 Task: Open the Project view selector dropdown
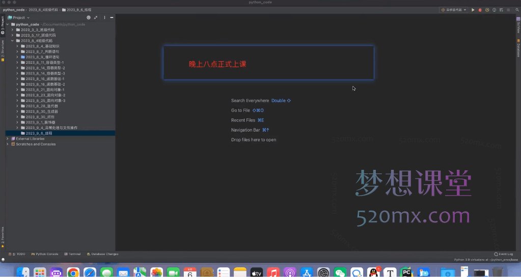pyautogui.click(x=19, y=18)
